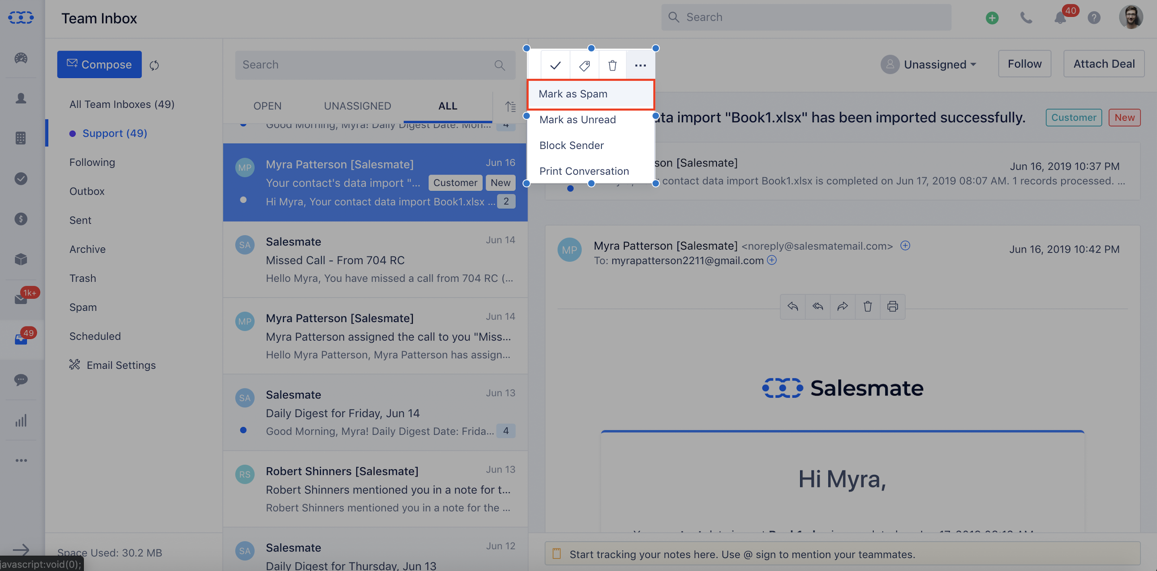The image size is (1157, 571).
Task: Open Reports bar chart icon
Action: 21,420
